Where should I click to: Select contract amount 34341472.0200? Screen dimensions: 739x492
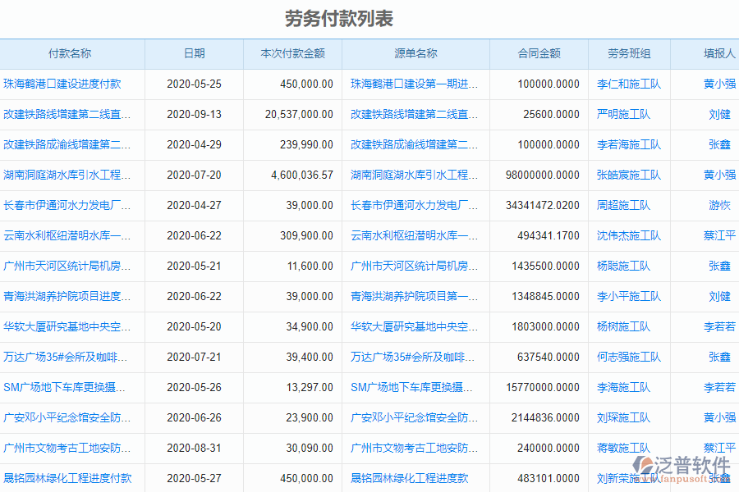point(543,205)
